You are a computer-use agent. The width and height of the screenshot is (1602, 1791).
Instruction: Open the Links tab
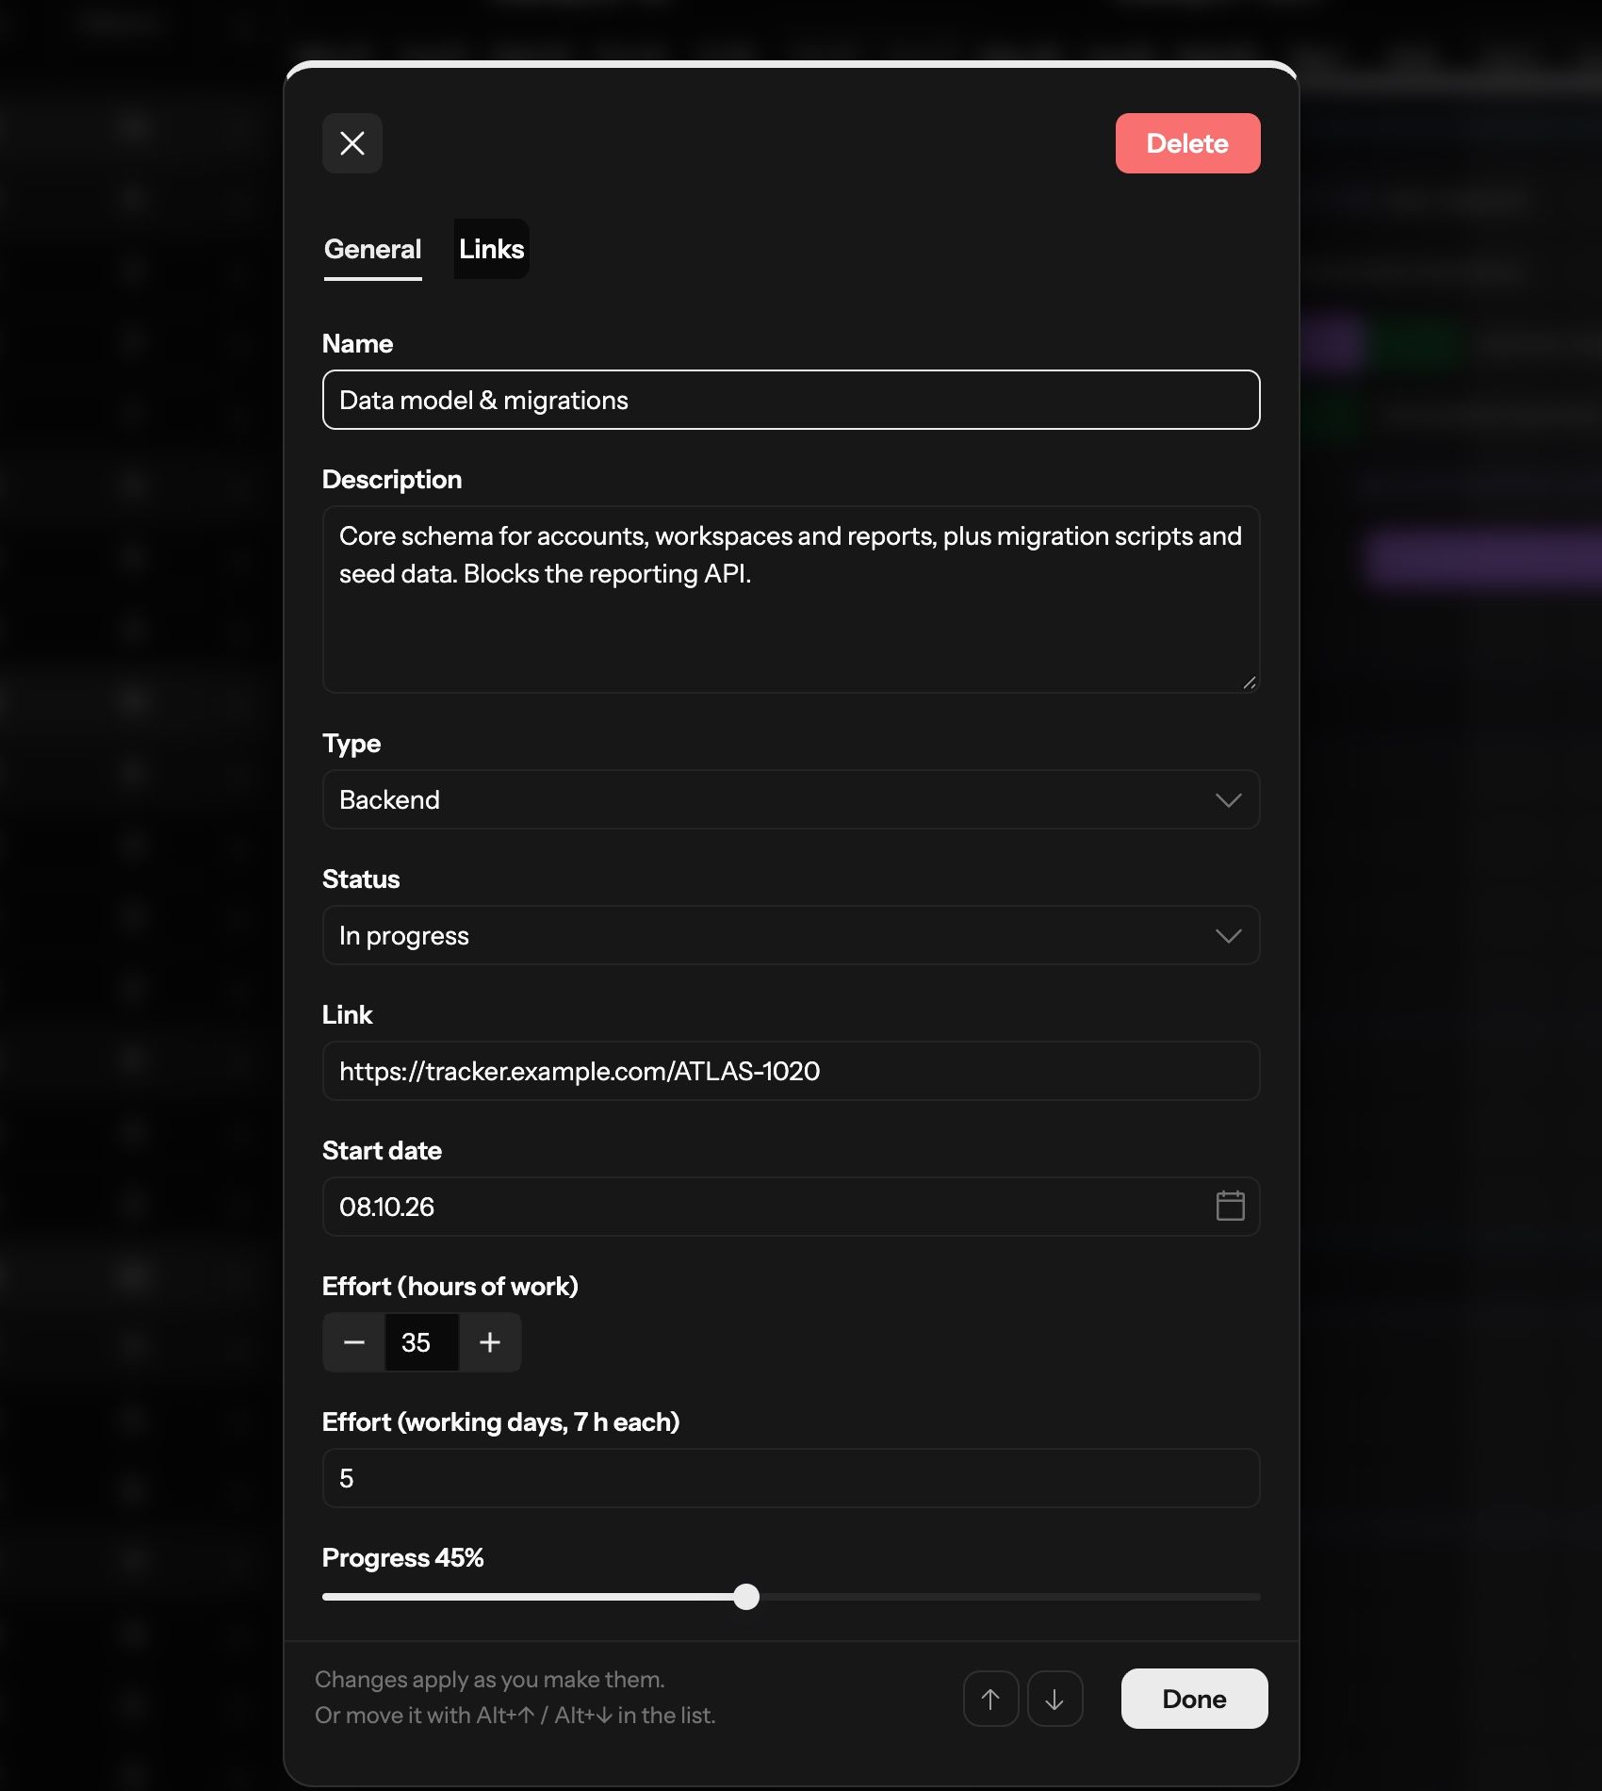point(492,249)
